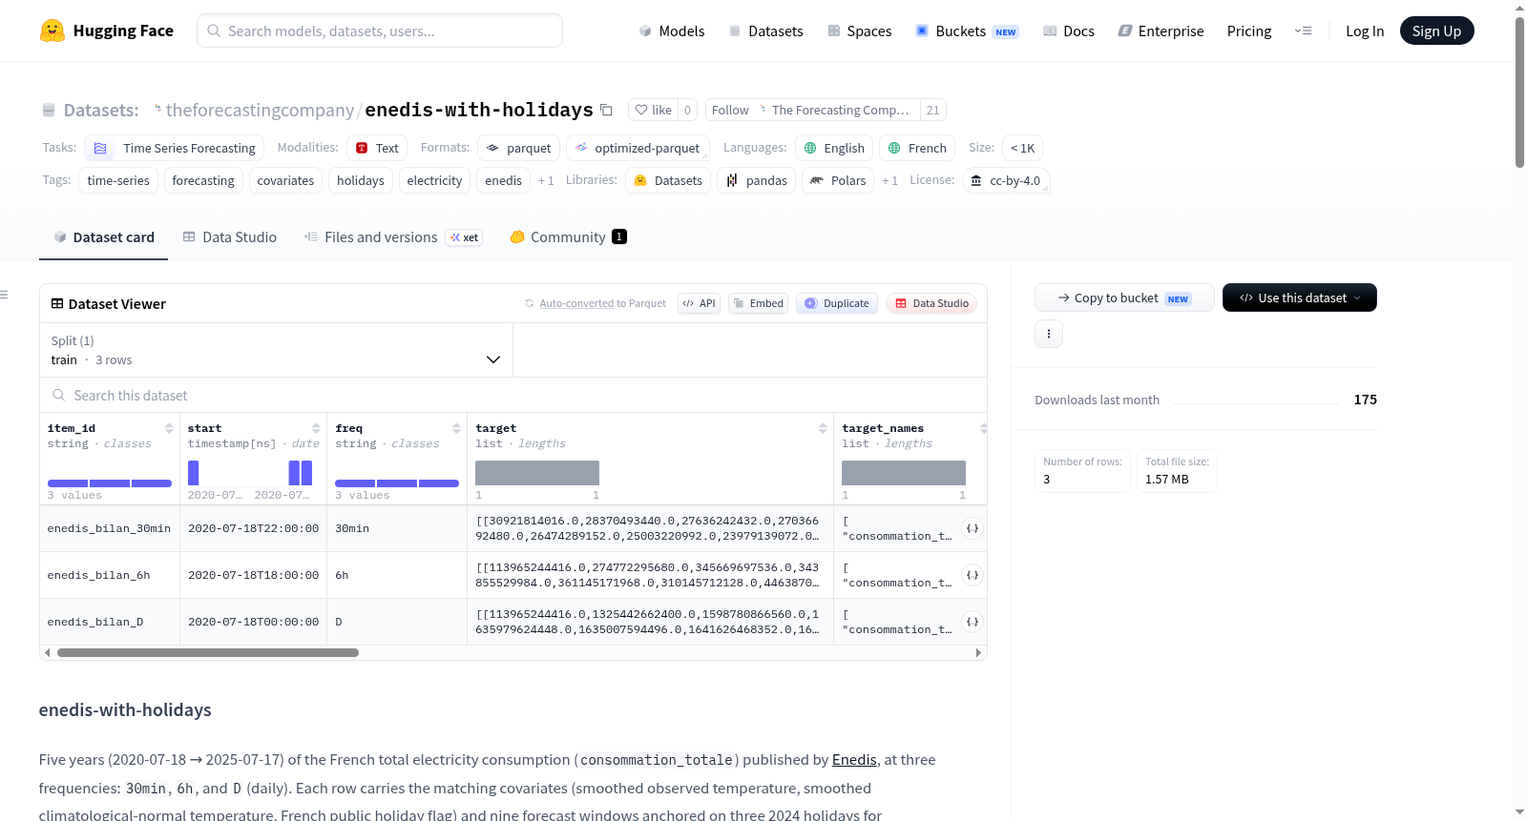Focus the Search models, datasets, users field
Screen dimensions: 1527x821
pyautogui.click(x=380, y=31)
